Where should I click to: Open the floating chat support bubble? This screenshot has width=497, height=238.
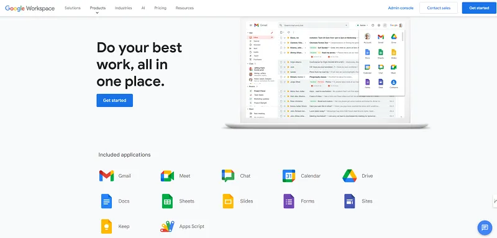coord(485,227)
